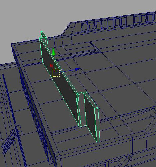This screenshot has height=167, width=156.
Task: Click the green dotted Y-axis line
Action: coord(55,63)
